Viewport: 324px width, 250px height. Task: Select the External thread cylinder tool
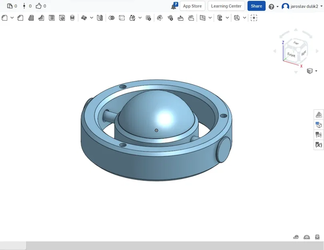(x=72, y=18)
